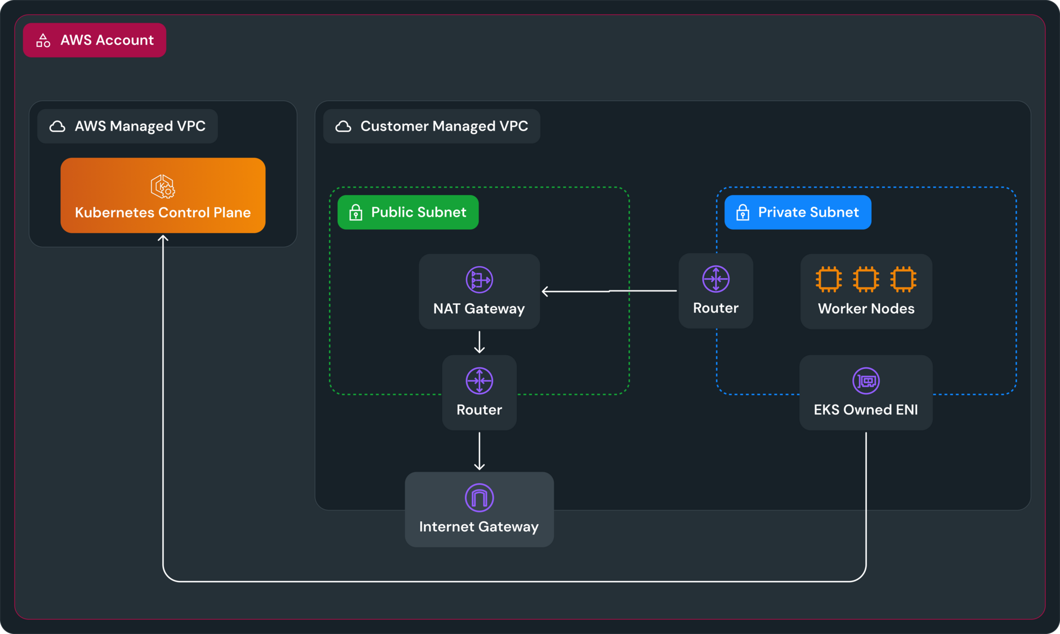Viewport: 1060px width, 634px height.
Task: Select the AWS Account label
Action: pyautogui.click(x=107, y=40)
